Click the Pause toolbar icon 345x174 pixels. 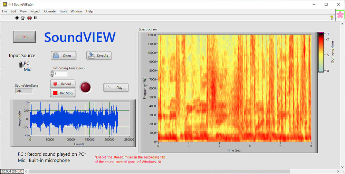pos(35,18)
